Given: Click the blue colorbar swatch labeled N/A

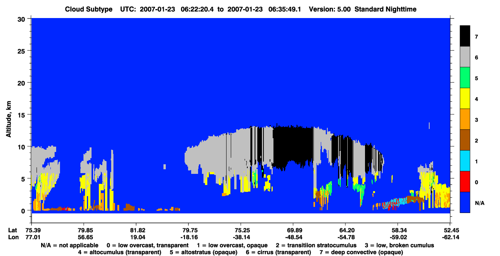Looking at the screenshot, I should coord(465,202).
